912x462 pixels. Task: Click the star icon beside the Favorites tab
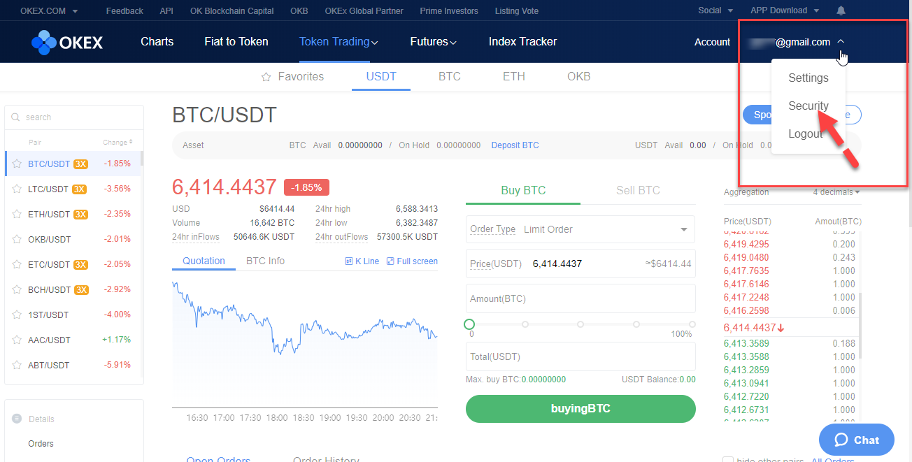[x=266, y=77]
